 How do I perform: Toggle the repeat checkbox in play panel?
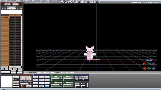click(82, 83)
